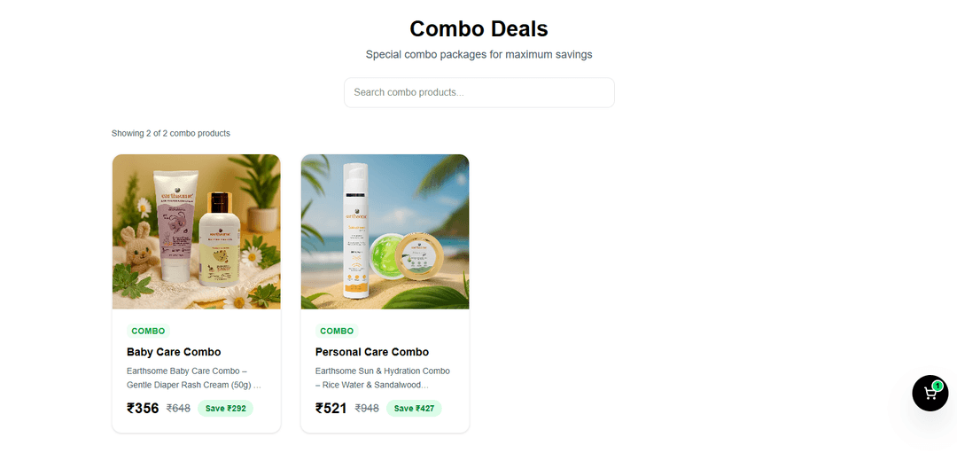Screen dimensions: 957x461
Task: Click the "Showing 2 of 2 combo products" text
Action: tap(171, 133)
